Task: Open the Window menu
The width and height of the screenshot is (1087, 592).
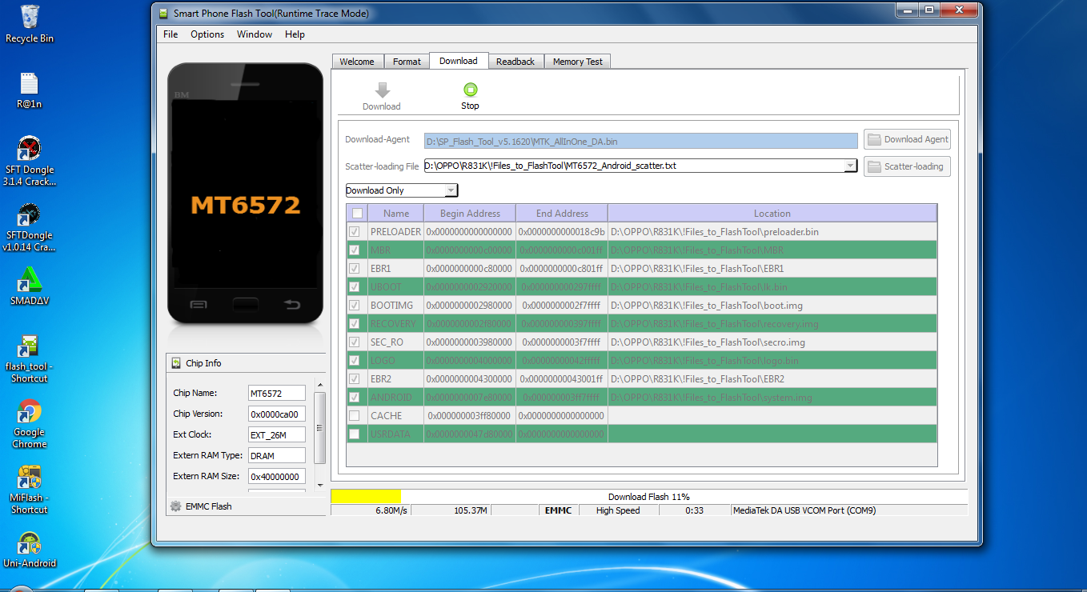Action: (x=255, y=34)
